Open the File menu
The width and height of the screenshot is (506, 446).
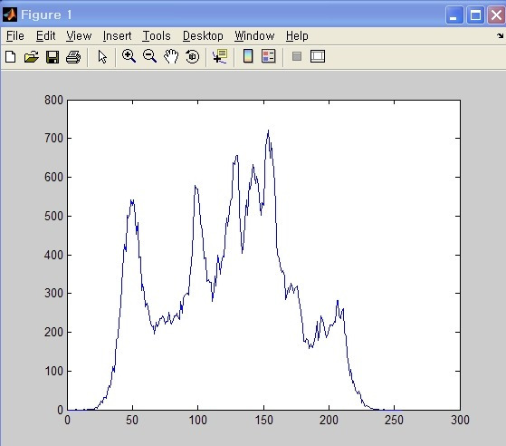(15, 36)
